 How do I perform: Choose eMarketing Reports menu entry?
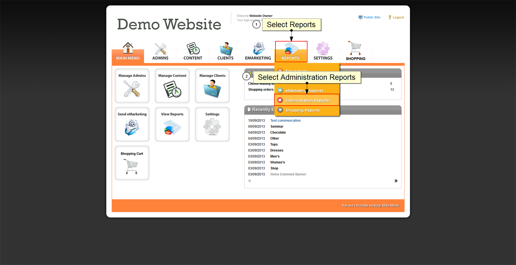(304, 91)
